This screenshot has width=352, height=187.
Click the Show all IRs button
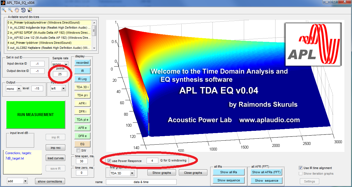[228, 172]
